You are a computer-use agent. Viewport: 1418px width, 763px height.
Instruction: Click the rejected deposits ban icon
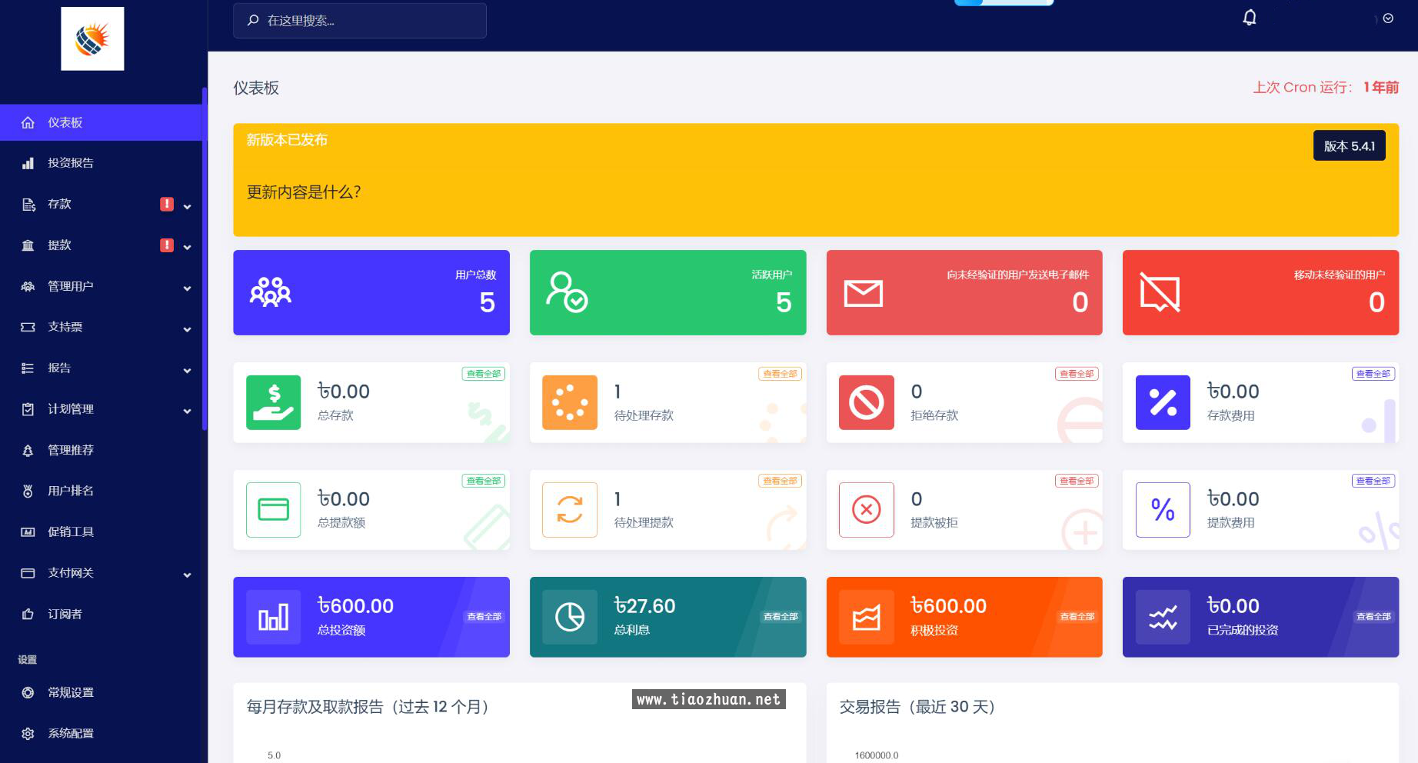[867, 402]
